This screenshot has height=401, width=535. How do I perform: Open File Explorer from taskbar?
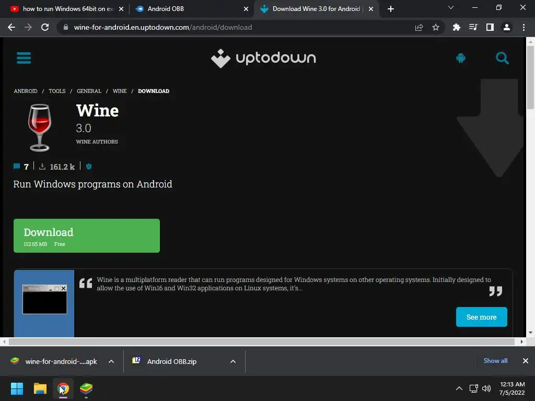click(x=40, y=388)
